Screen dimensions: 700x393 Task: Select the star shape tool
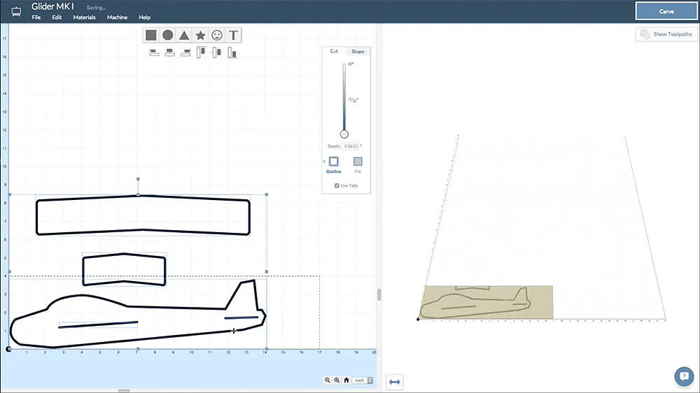coord(200,35)
